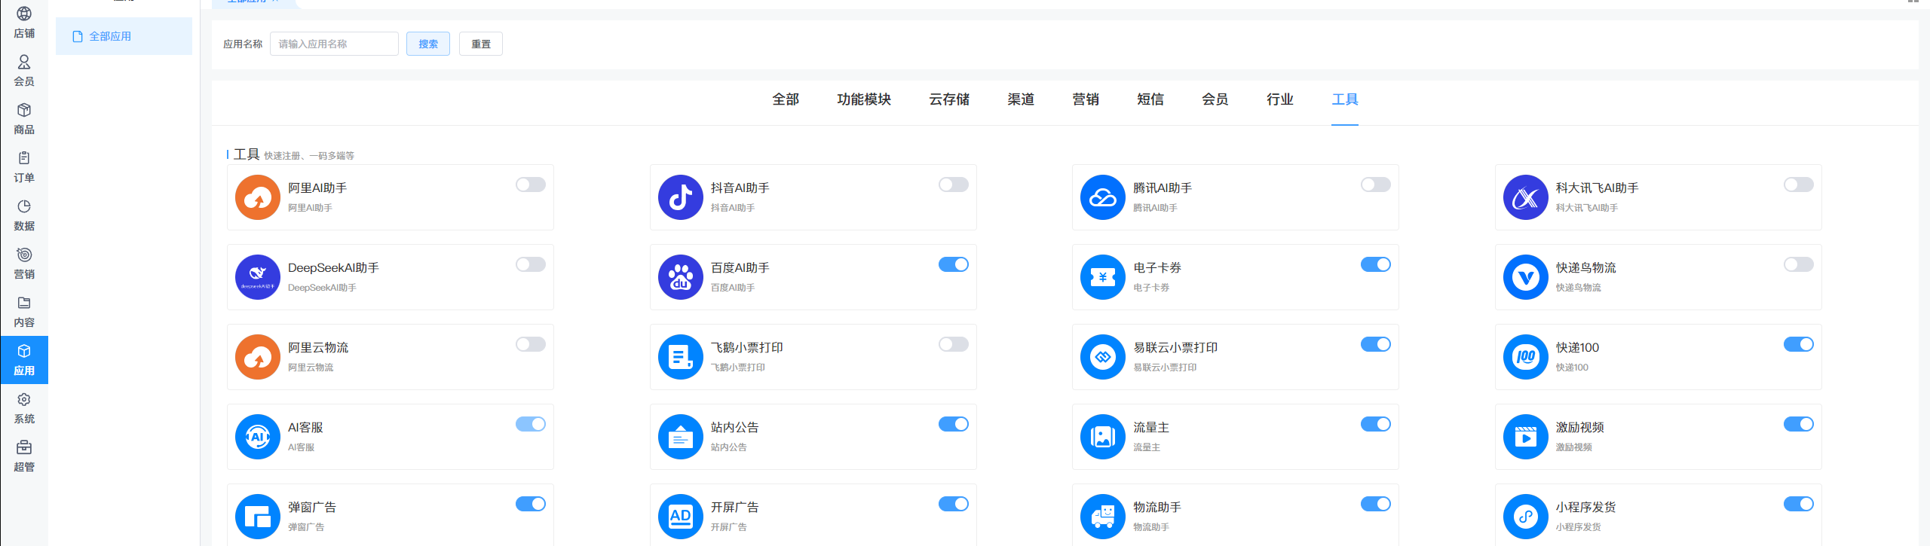
Task: Click the 快递100 icon
Action: [x=1526, y=357]
